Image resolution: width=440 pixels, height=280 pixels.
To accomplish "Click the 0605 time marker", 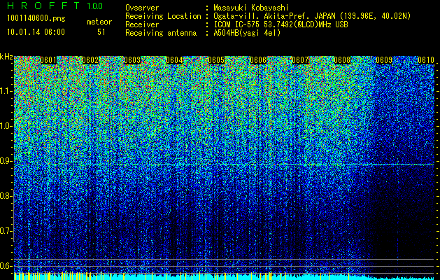I will (x=216, y=60).
